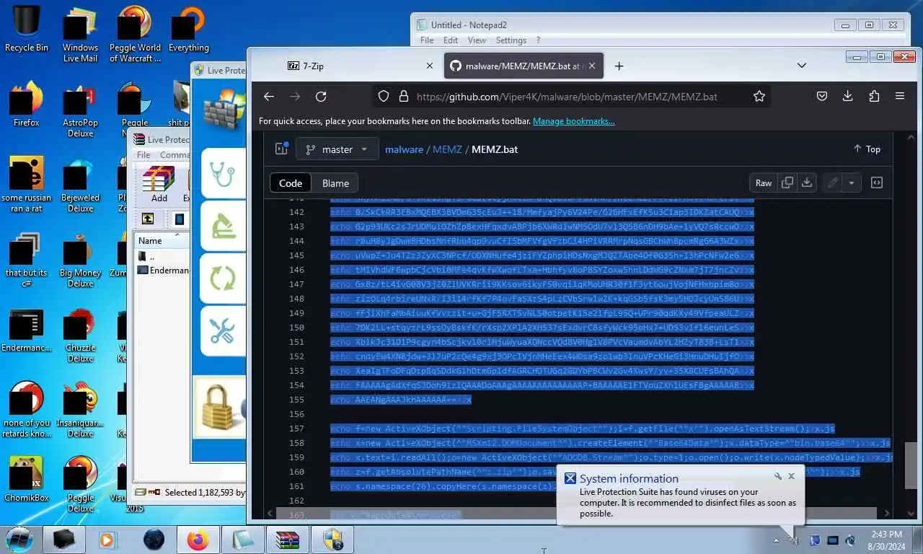Open the master branch dropdown

(337, 149)
